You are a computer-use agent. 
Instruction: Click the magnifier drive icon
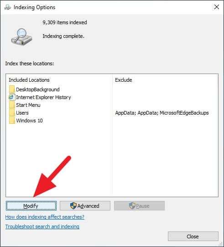21,37
